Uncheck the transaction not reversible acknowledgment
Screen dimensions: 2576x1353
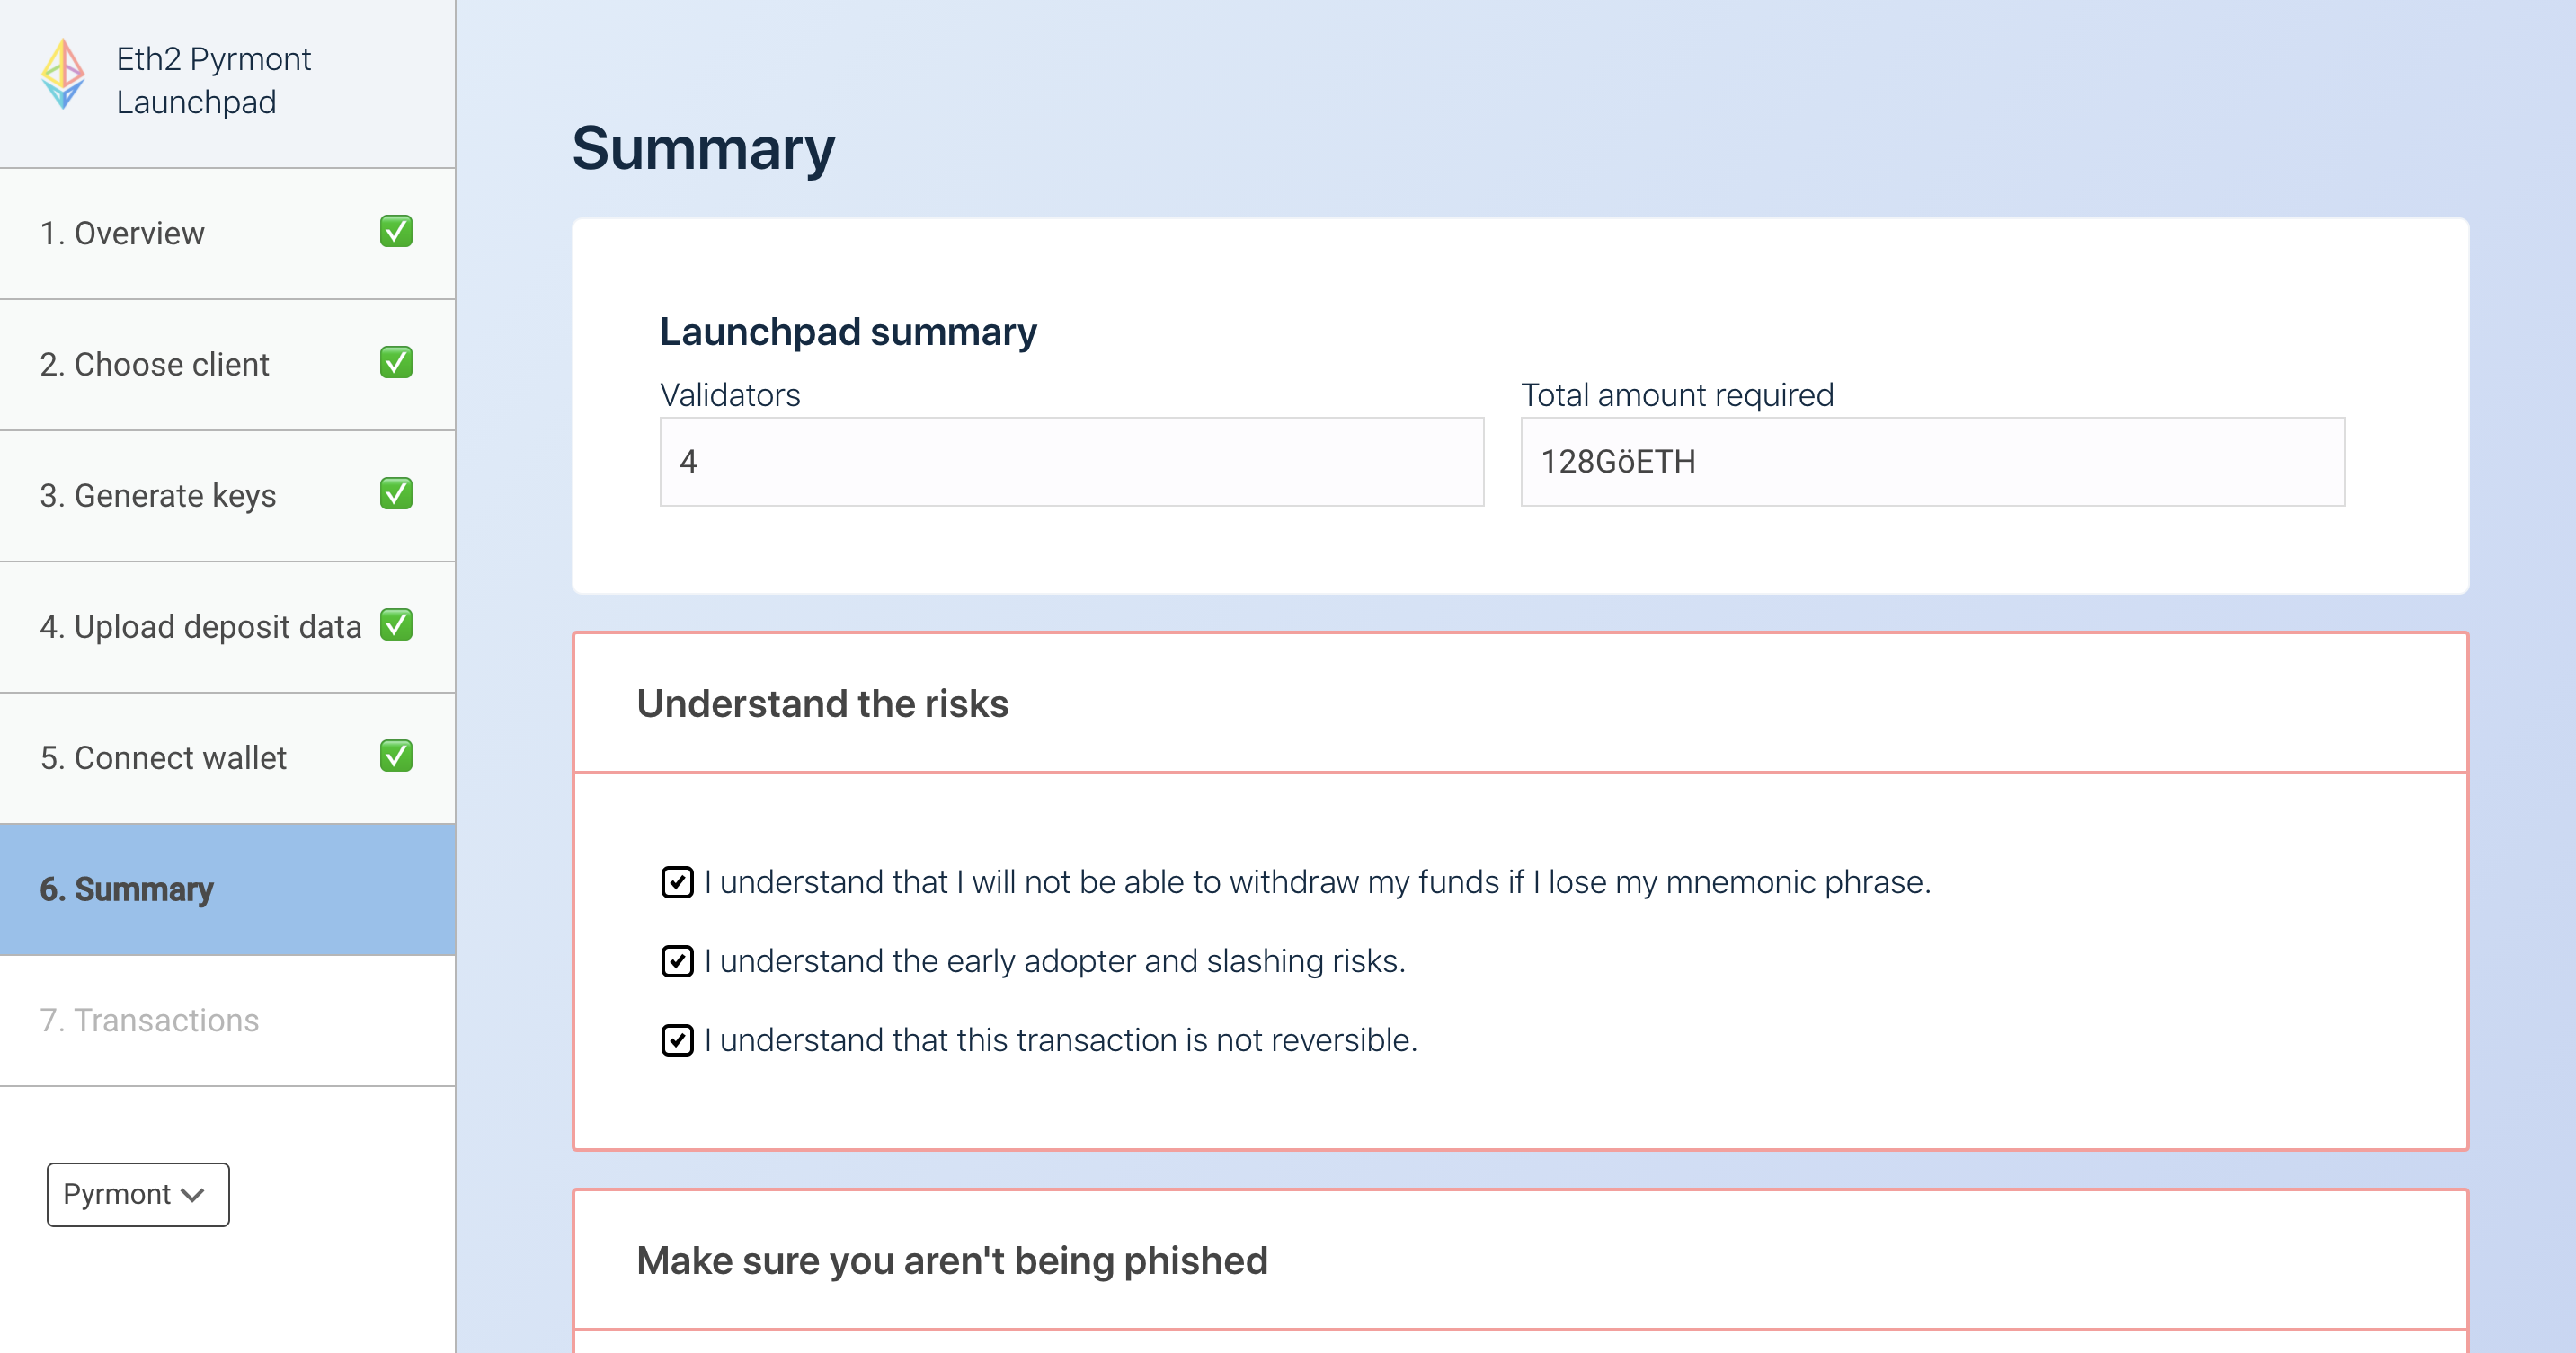(x=677, y=1039)
